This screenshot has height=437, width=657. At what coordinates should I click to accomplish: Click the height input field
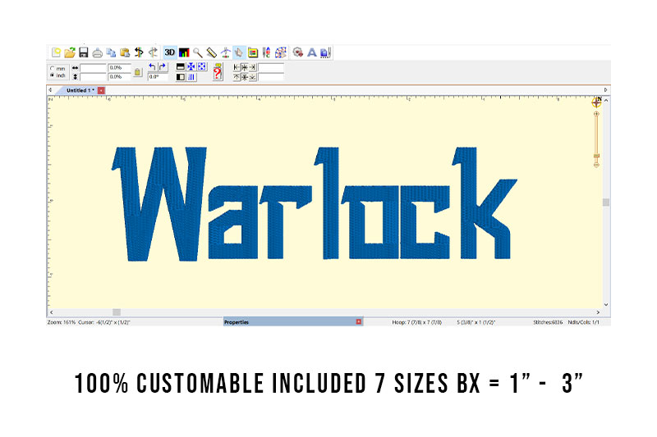[x=93, y=77]
